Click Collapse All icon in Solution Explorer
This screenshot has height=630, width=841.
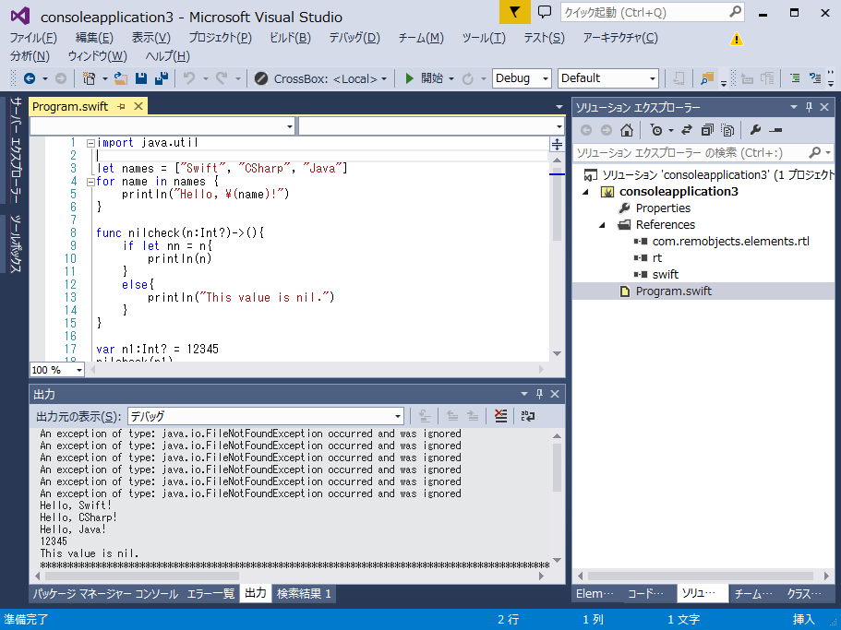[707, 130]
